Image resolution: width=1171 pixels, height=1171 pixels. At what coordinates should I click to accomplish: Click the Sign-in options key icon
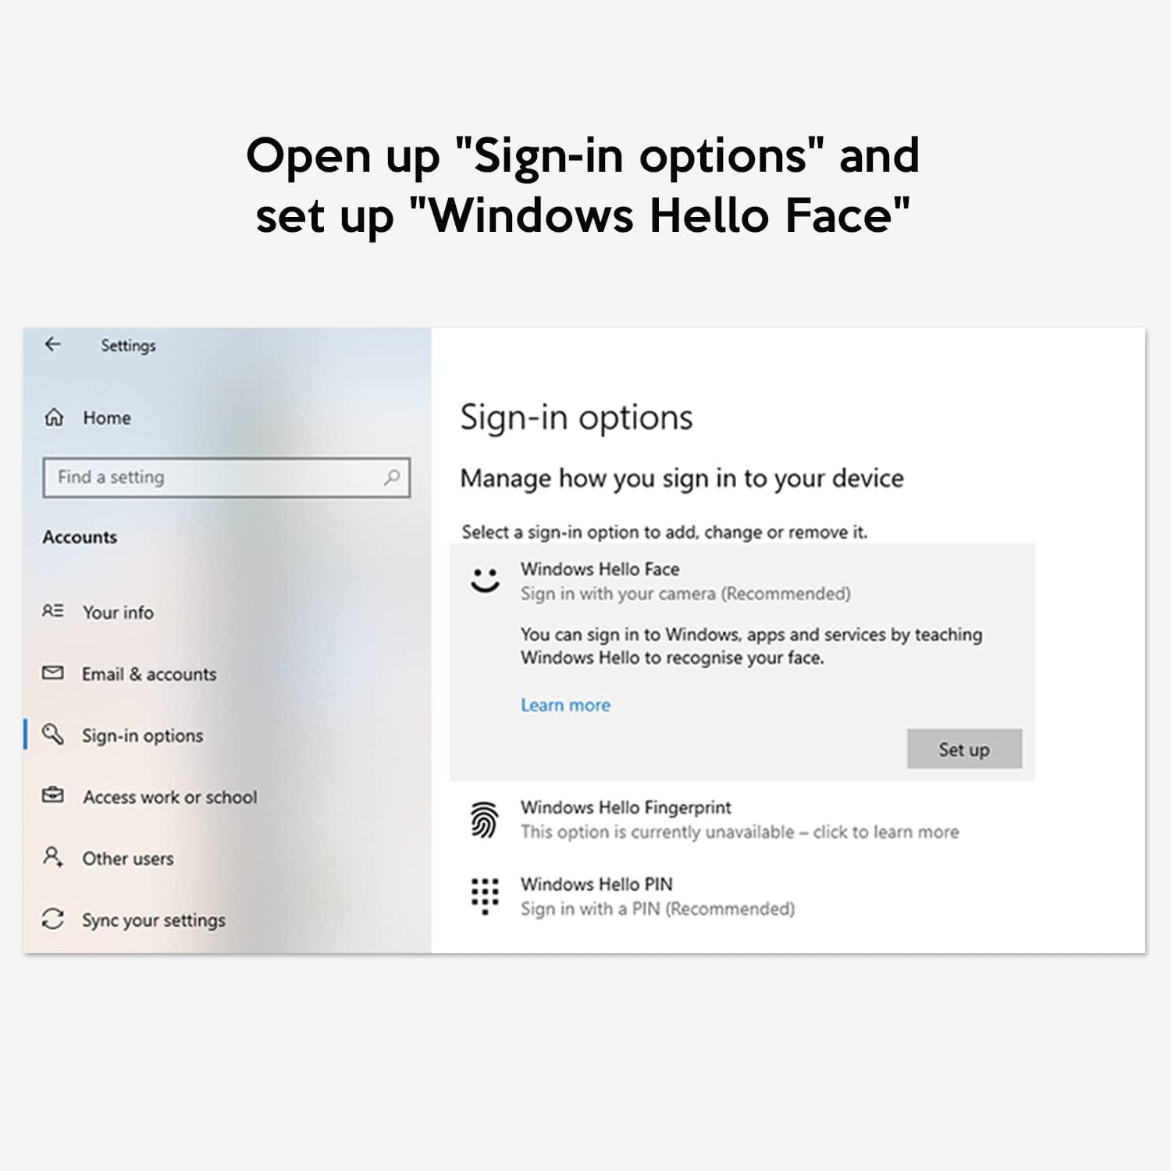click(x=53, y=735)
